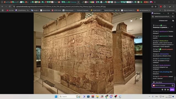Switch ENG input language indicator
The height and width of the screenshot is (99, 176).
156,97
